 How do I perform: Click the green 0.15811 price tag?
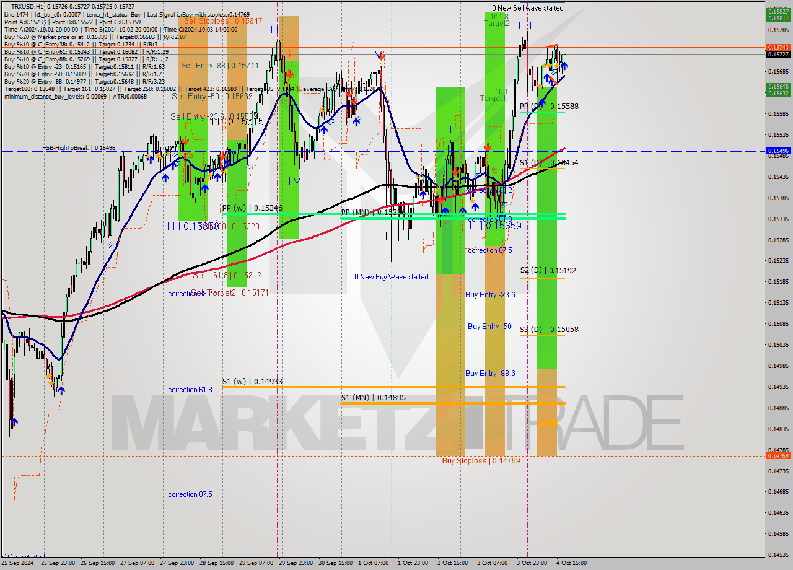click(778, 18)
